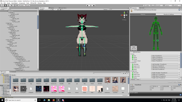Switch to the Console tab
Viewport: 182px width, 102px height.
coord(13,72)
